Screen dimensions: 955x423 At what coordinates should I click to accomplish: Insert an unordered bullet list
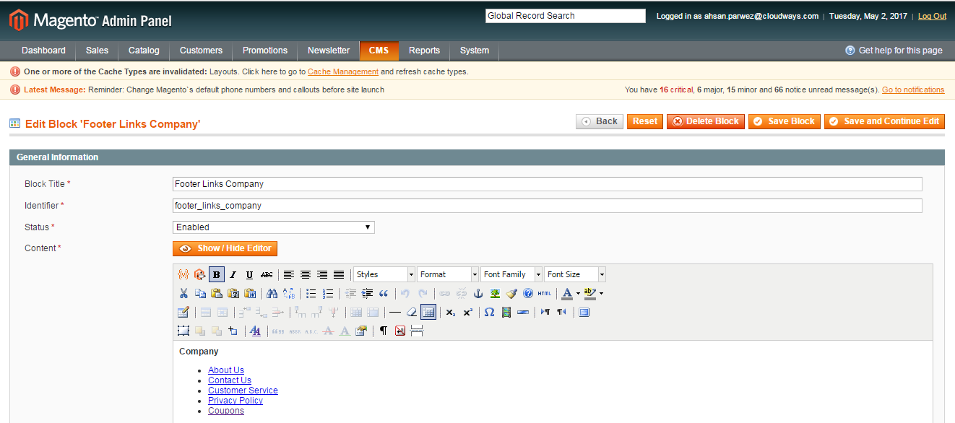(x=311, y=293)
